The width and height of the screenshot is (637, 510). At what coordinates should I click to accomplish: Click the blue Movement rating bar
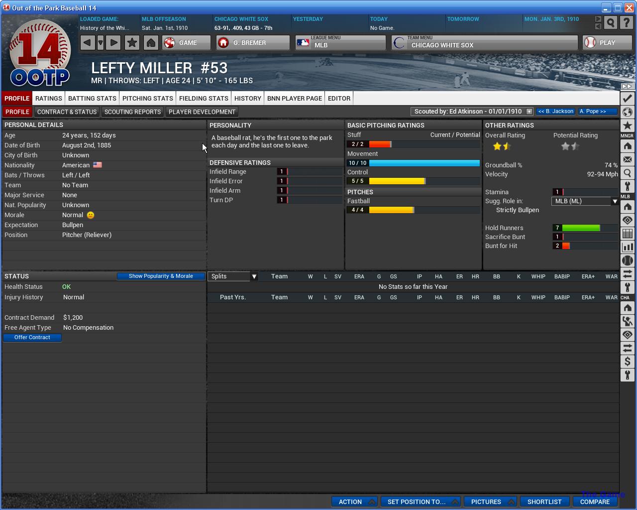(424, 163)
